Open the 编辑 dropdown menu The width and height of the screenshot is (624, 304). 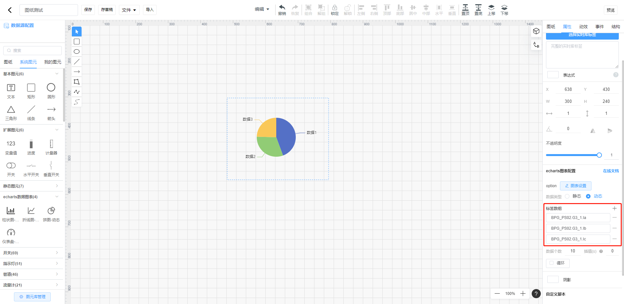pos(262,9)
